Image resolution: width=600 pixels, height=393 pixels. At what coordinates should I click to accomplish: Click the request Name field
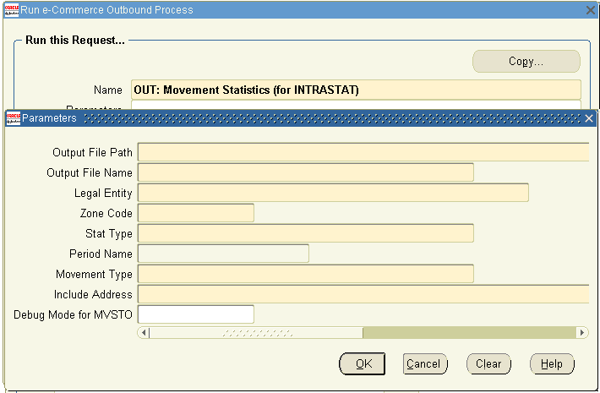coord(356,90)
